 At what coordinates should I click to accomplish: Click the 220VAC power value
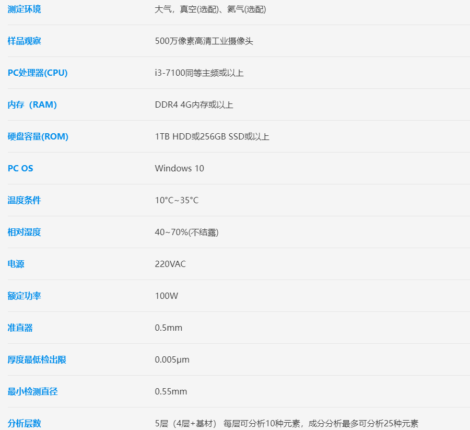click(x=170, y=264)
